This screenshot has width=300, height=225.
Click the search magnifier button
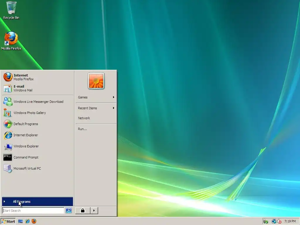[x=69, y=210]
